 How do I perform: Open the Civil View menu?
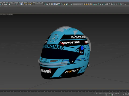click(30, 2)
